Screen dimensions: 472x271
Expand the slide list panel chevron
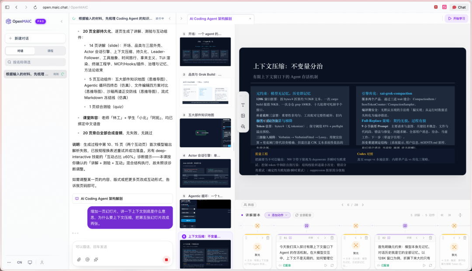tap(181, 19)
